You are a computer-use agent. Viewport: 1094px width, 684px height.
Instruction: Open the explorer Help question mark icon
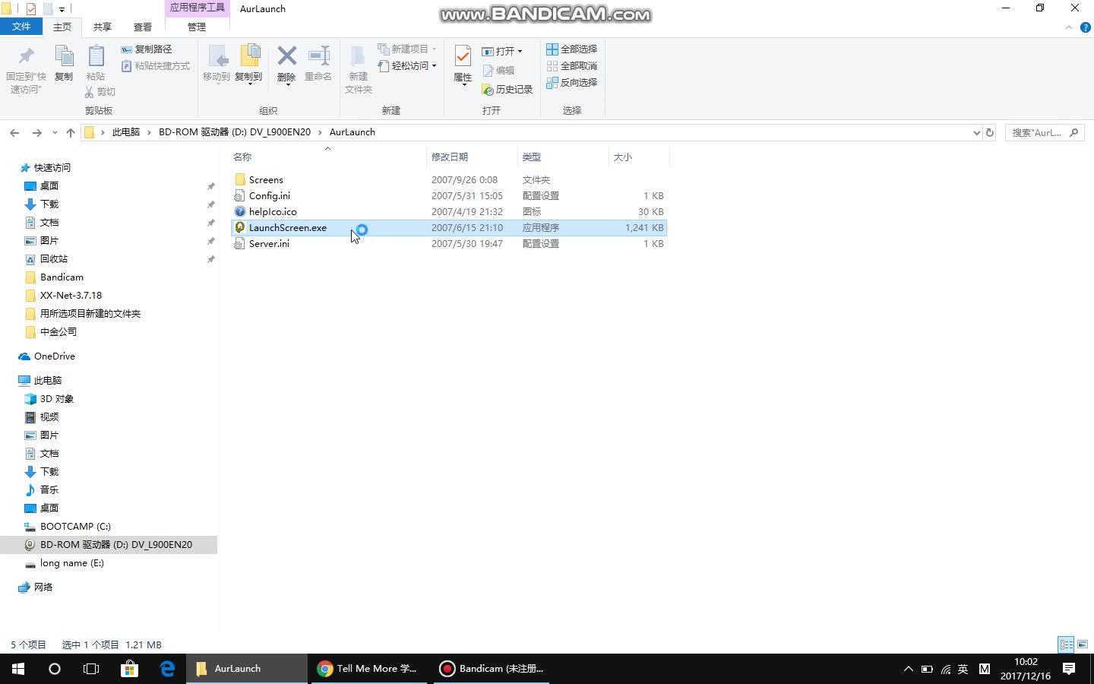(1085, 27)
